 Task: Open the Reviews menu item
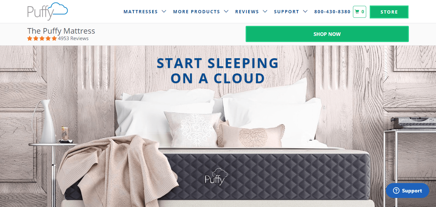[x=247, y=12]
